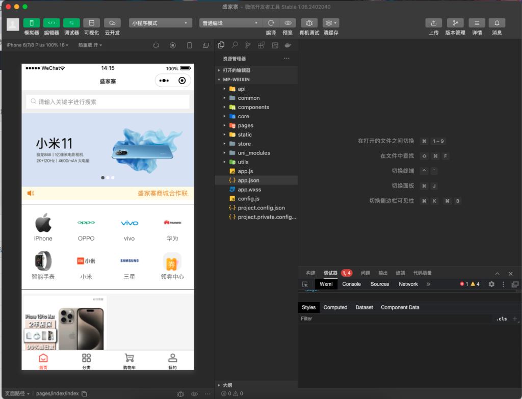522x399 pixels.
Task: Open resource manager more options
Action: (286, 58)
